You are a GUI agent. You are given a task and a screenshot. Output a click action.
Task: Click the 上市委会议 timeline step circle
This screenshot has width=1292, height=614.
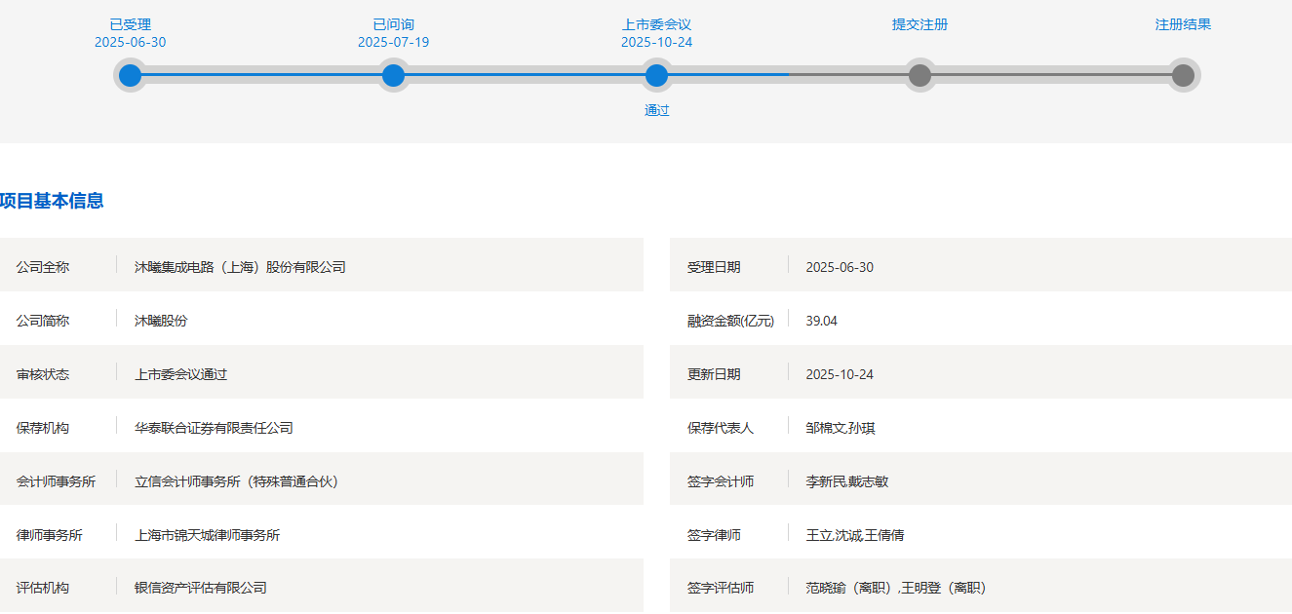pos(656,75)
